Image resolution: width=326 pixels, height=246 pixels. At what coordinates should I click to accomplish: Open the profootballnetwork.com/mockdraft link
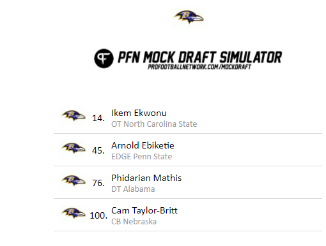click(199, 67)
